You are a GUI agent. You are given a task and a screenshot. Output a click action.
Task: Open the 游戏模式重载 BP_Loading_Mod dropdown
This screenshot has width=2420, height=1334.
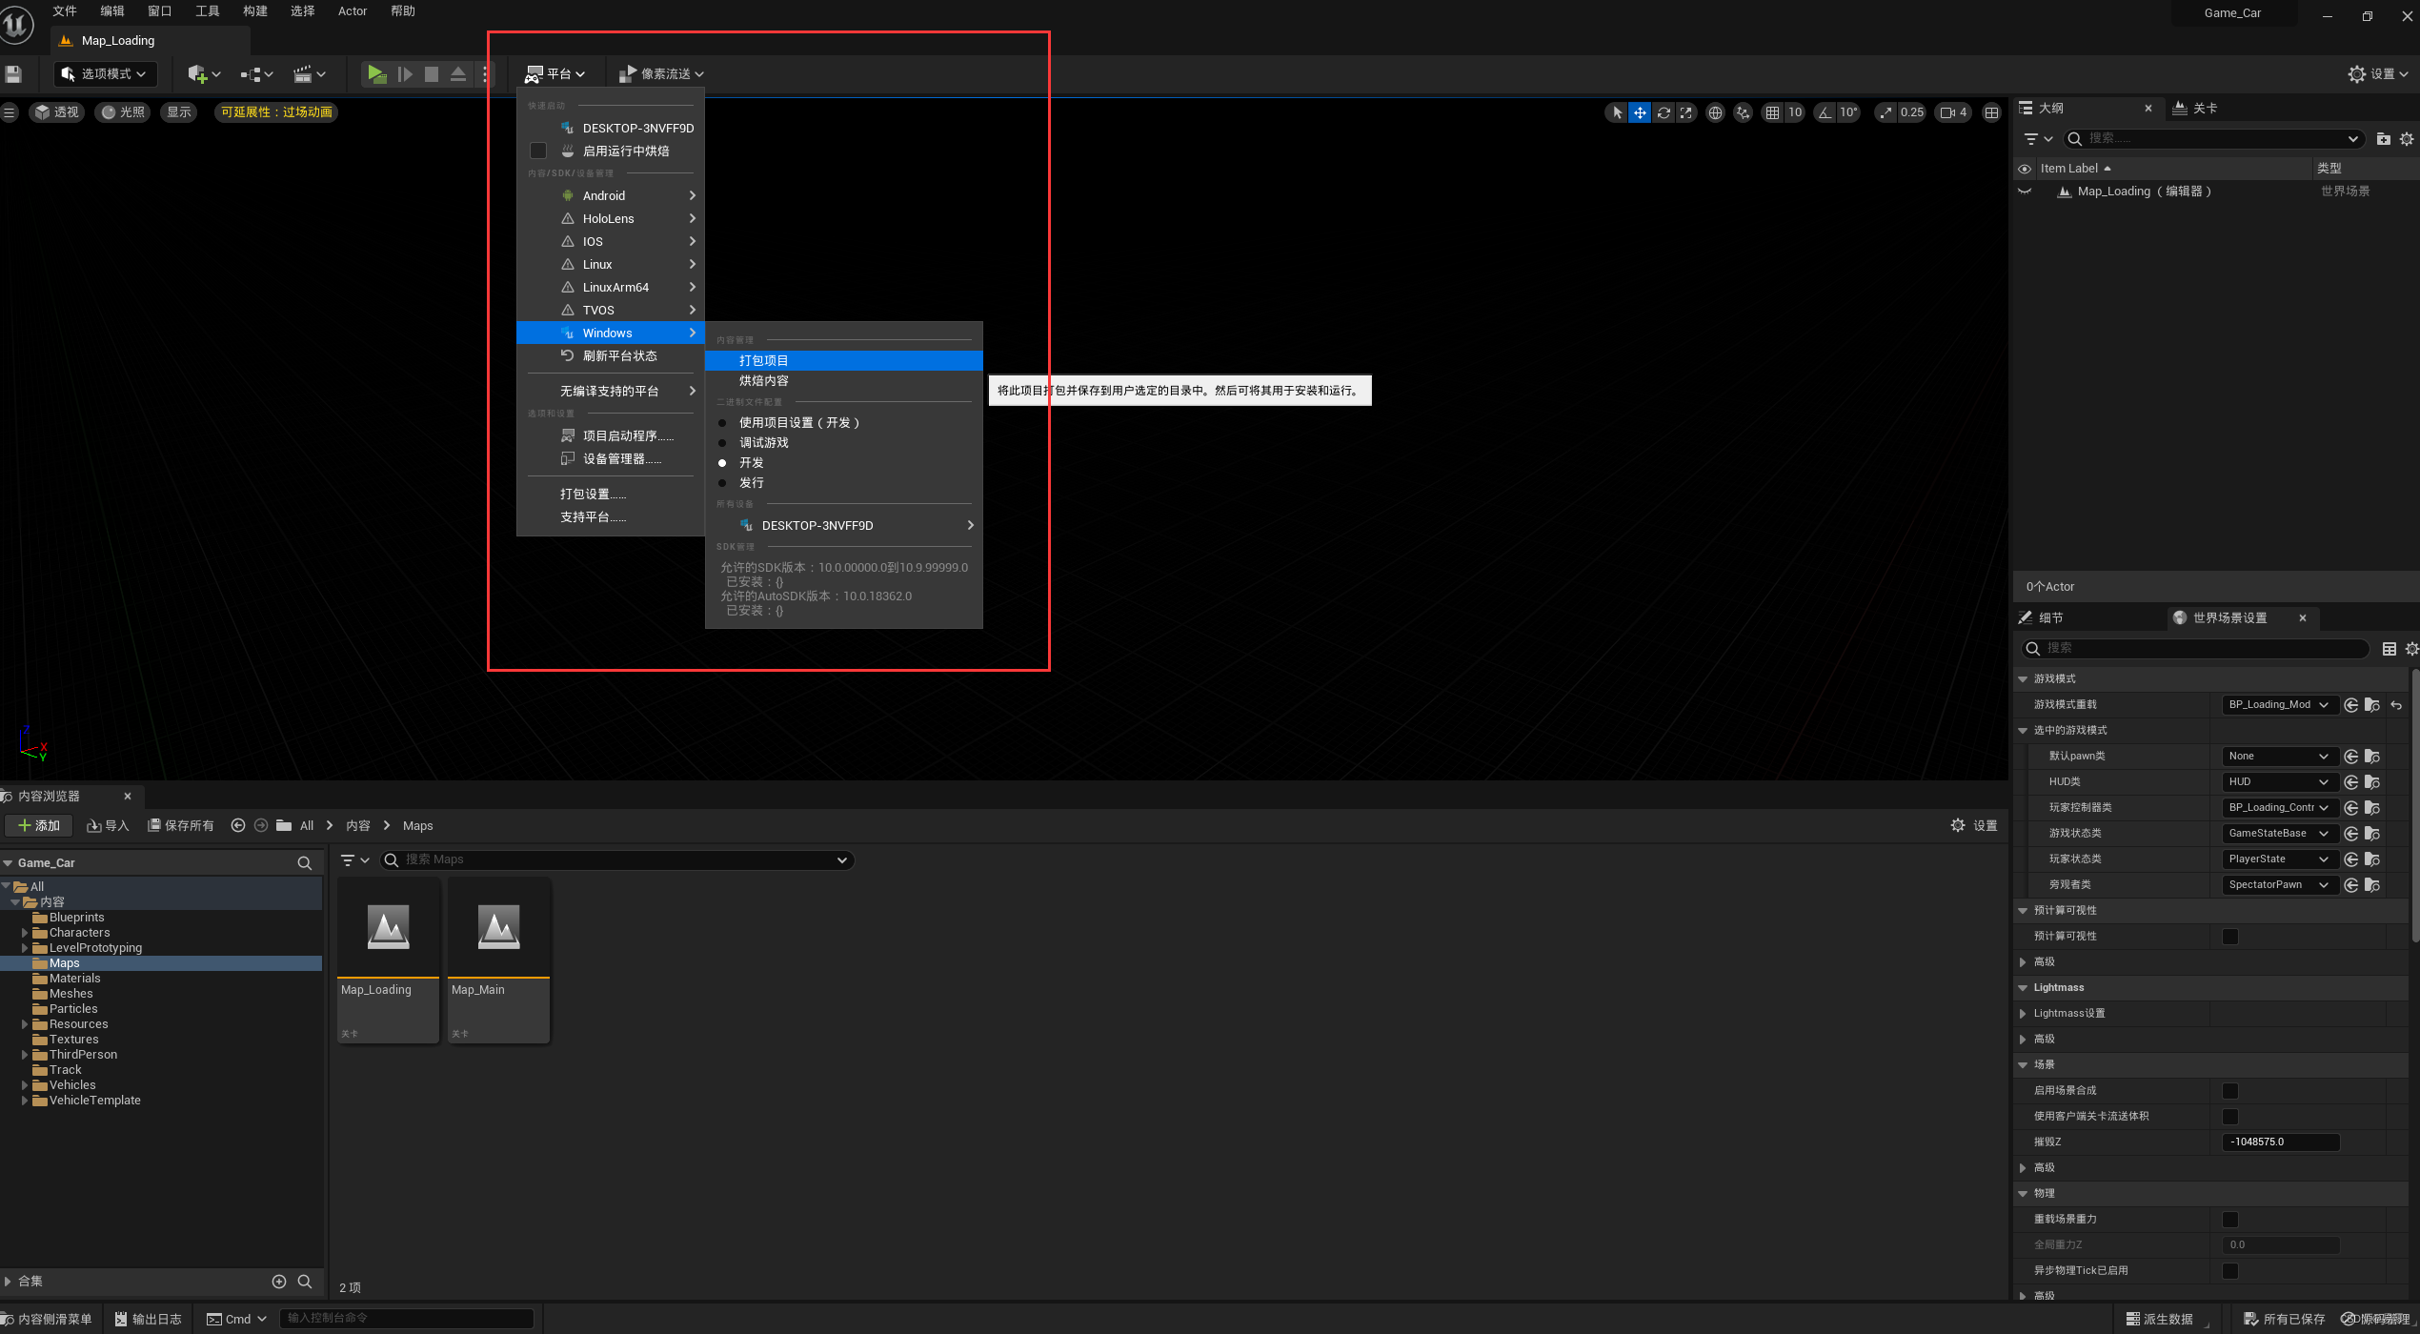2278,705
